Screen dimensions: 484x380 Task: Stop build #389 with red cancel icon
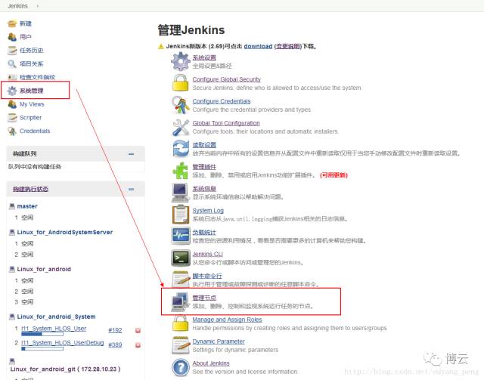pyautogui.click(x=138, y=344)
